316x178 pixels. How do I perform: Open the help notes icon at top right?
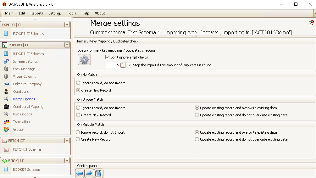(311, 23)
